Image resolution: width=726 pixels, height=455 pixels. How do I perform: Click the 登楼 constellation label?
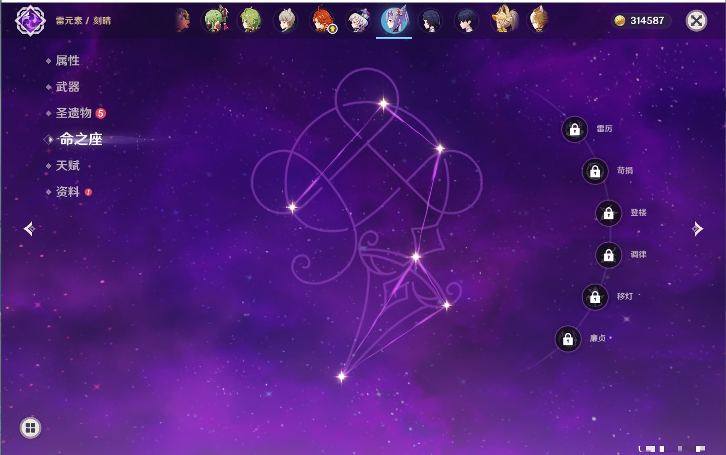point(639,212)
